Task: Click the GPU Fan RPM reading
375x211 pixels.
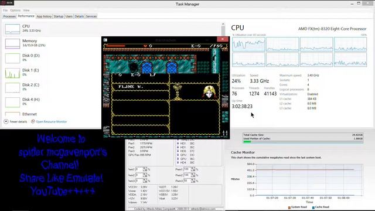Action: [x=139, y=155]
